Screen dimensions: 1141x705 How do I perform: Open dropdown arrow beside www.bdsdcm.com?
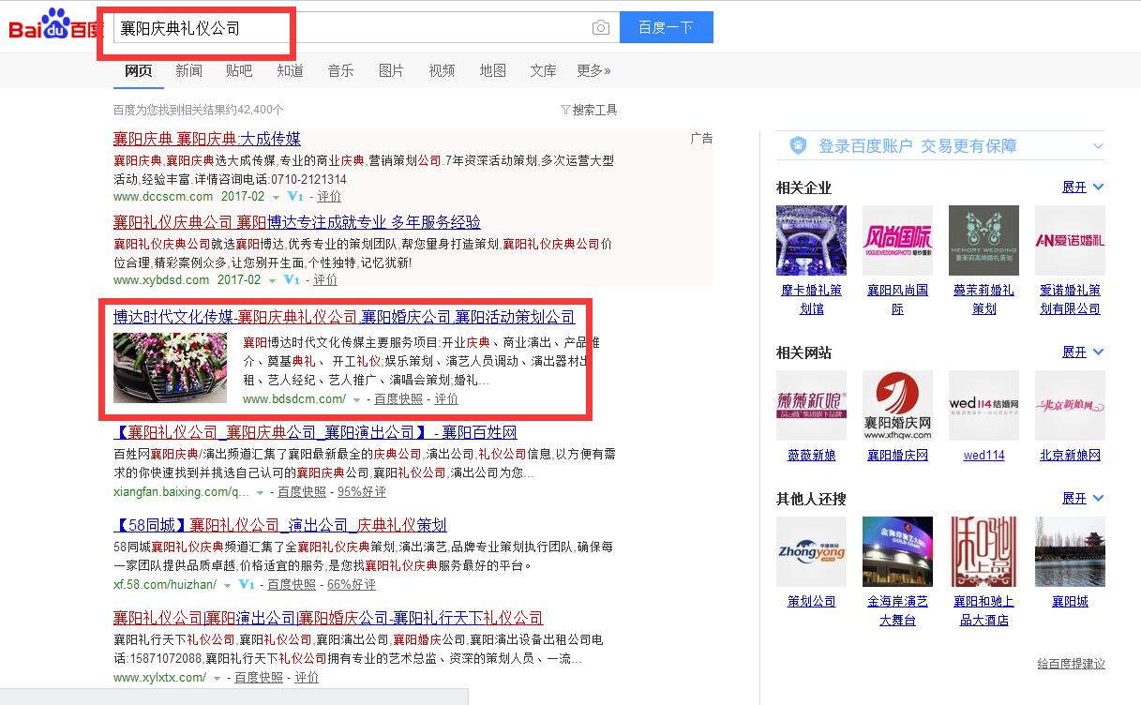(x=356, y=399)
